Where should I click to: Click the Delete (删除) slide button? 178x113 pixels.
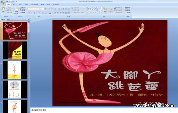point(23,13)
